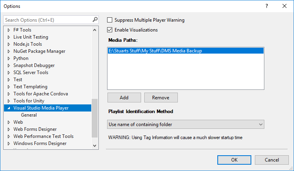Screen dimensions: 294x171
Task: Select Node.js Tools item
Action: [28, 44]
